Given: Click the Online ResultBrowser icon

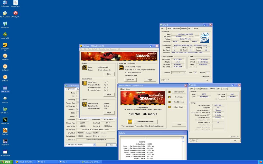Looking at the screenshot, I should click(130, 122).
